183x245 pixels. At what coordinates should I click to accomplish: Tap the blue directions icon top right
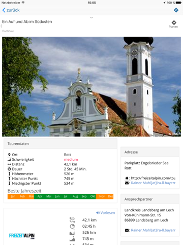pyautogui.click(x=176, y=10)
